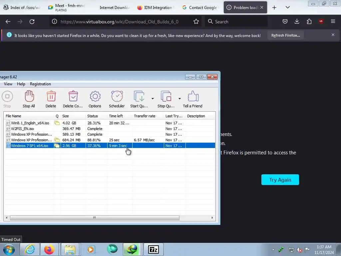Click the Start Queue icon
This screenshot has width=341, height=256.
(x=139, y=96)
